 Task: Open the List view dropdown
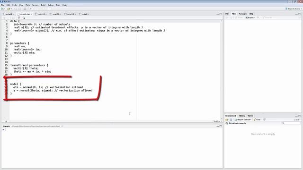pos(297,119)
